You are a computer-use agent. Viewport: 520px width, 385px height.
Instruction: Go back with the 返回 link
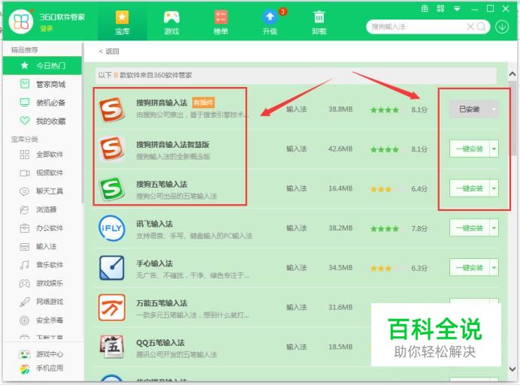[109, 51]
